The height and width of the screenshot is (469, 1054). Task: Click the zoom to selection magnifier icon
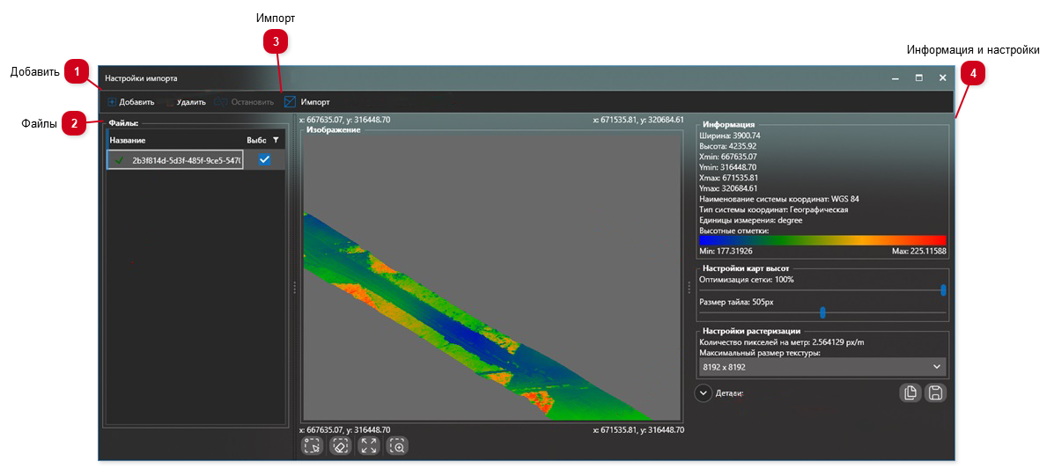point(397,445)
